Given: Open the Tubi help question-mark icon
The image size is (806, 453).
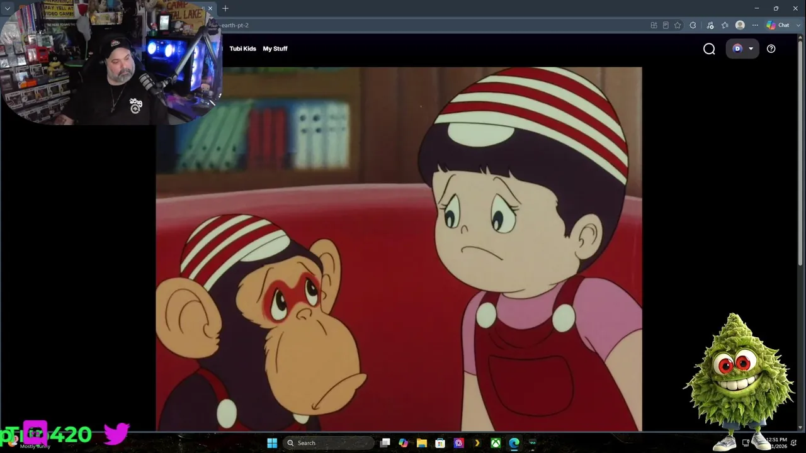Looking at the screenshot, I should [x=771, y=48].
